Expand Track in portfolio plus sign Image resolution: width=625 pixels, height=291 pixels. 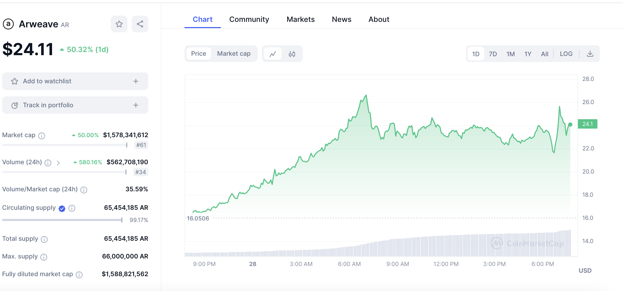[x=136, y=105]
